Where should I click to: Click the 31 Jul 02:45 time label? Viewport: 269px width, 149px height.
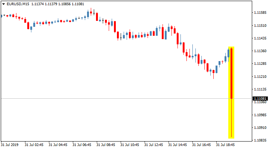pyautogui.click(x=34, y=145)
